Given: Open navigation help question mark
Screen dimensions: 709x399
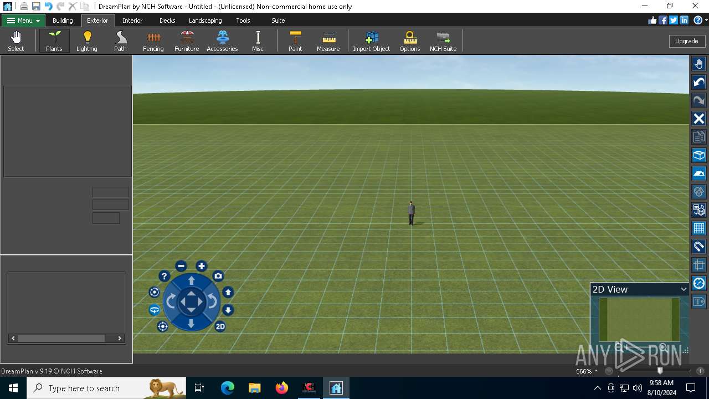Looking at the screenshot, I should coord(164,276).
